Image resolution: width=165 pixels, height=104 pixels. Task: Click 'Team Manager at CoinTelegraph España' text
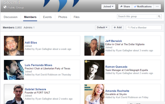[127, 70]
